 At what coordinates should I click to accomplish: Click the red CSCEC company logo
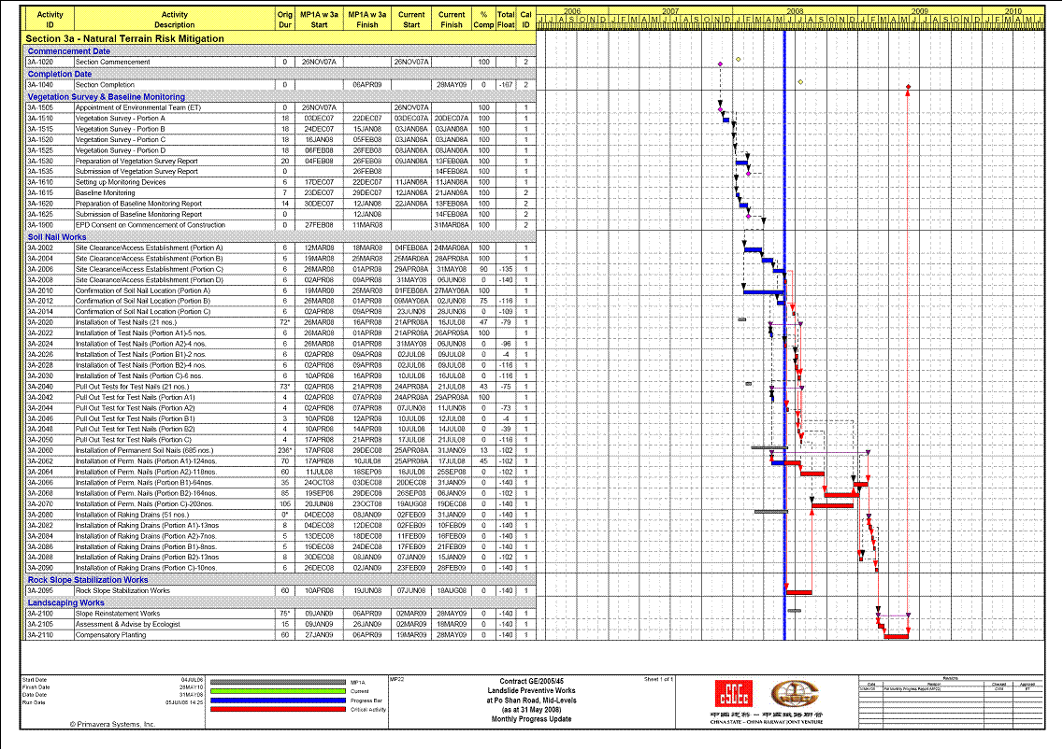tap(731, 693)
